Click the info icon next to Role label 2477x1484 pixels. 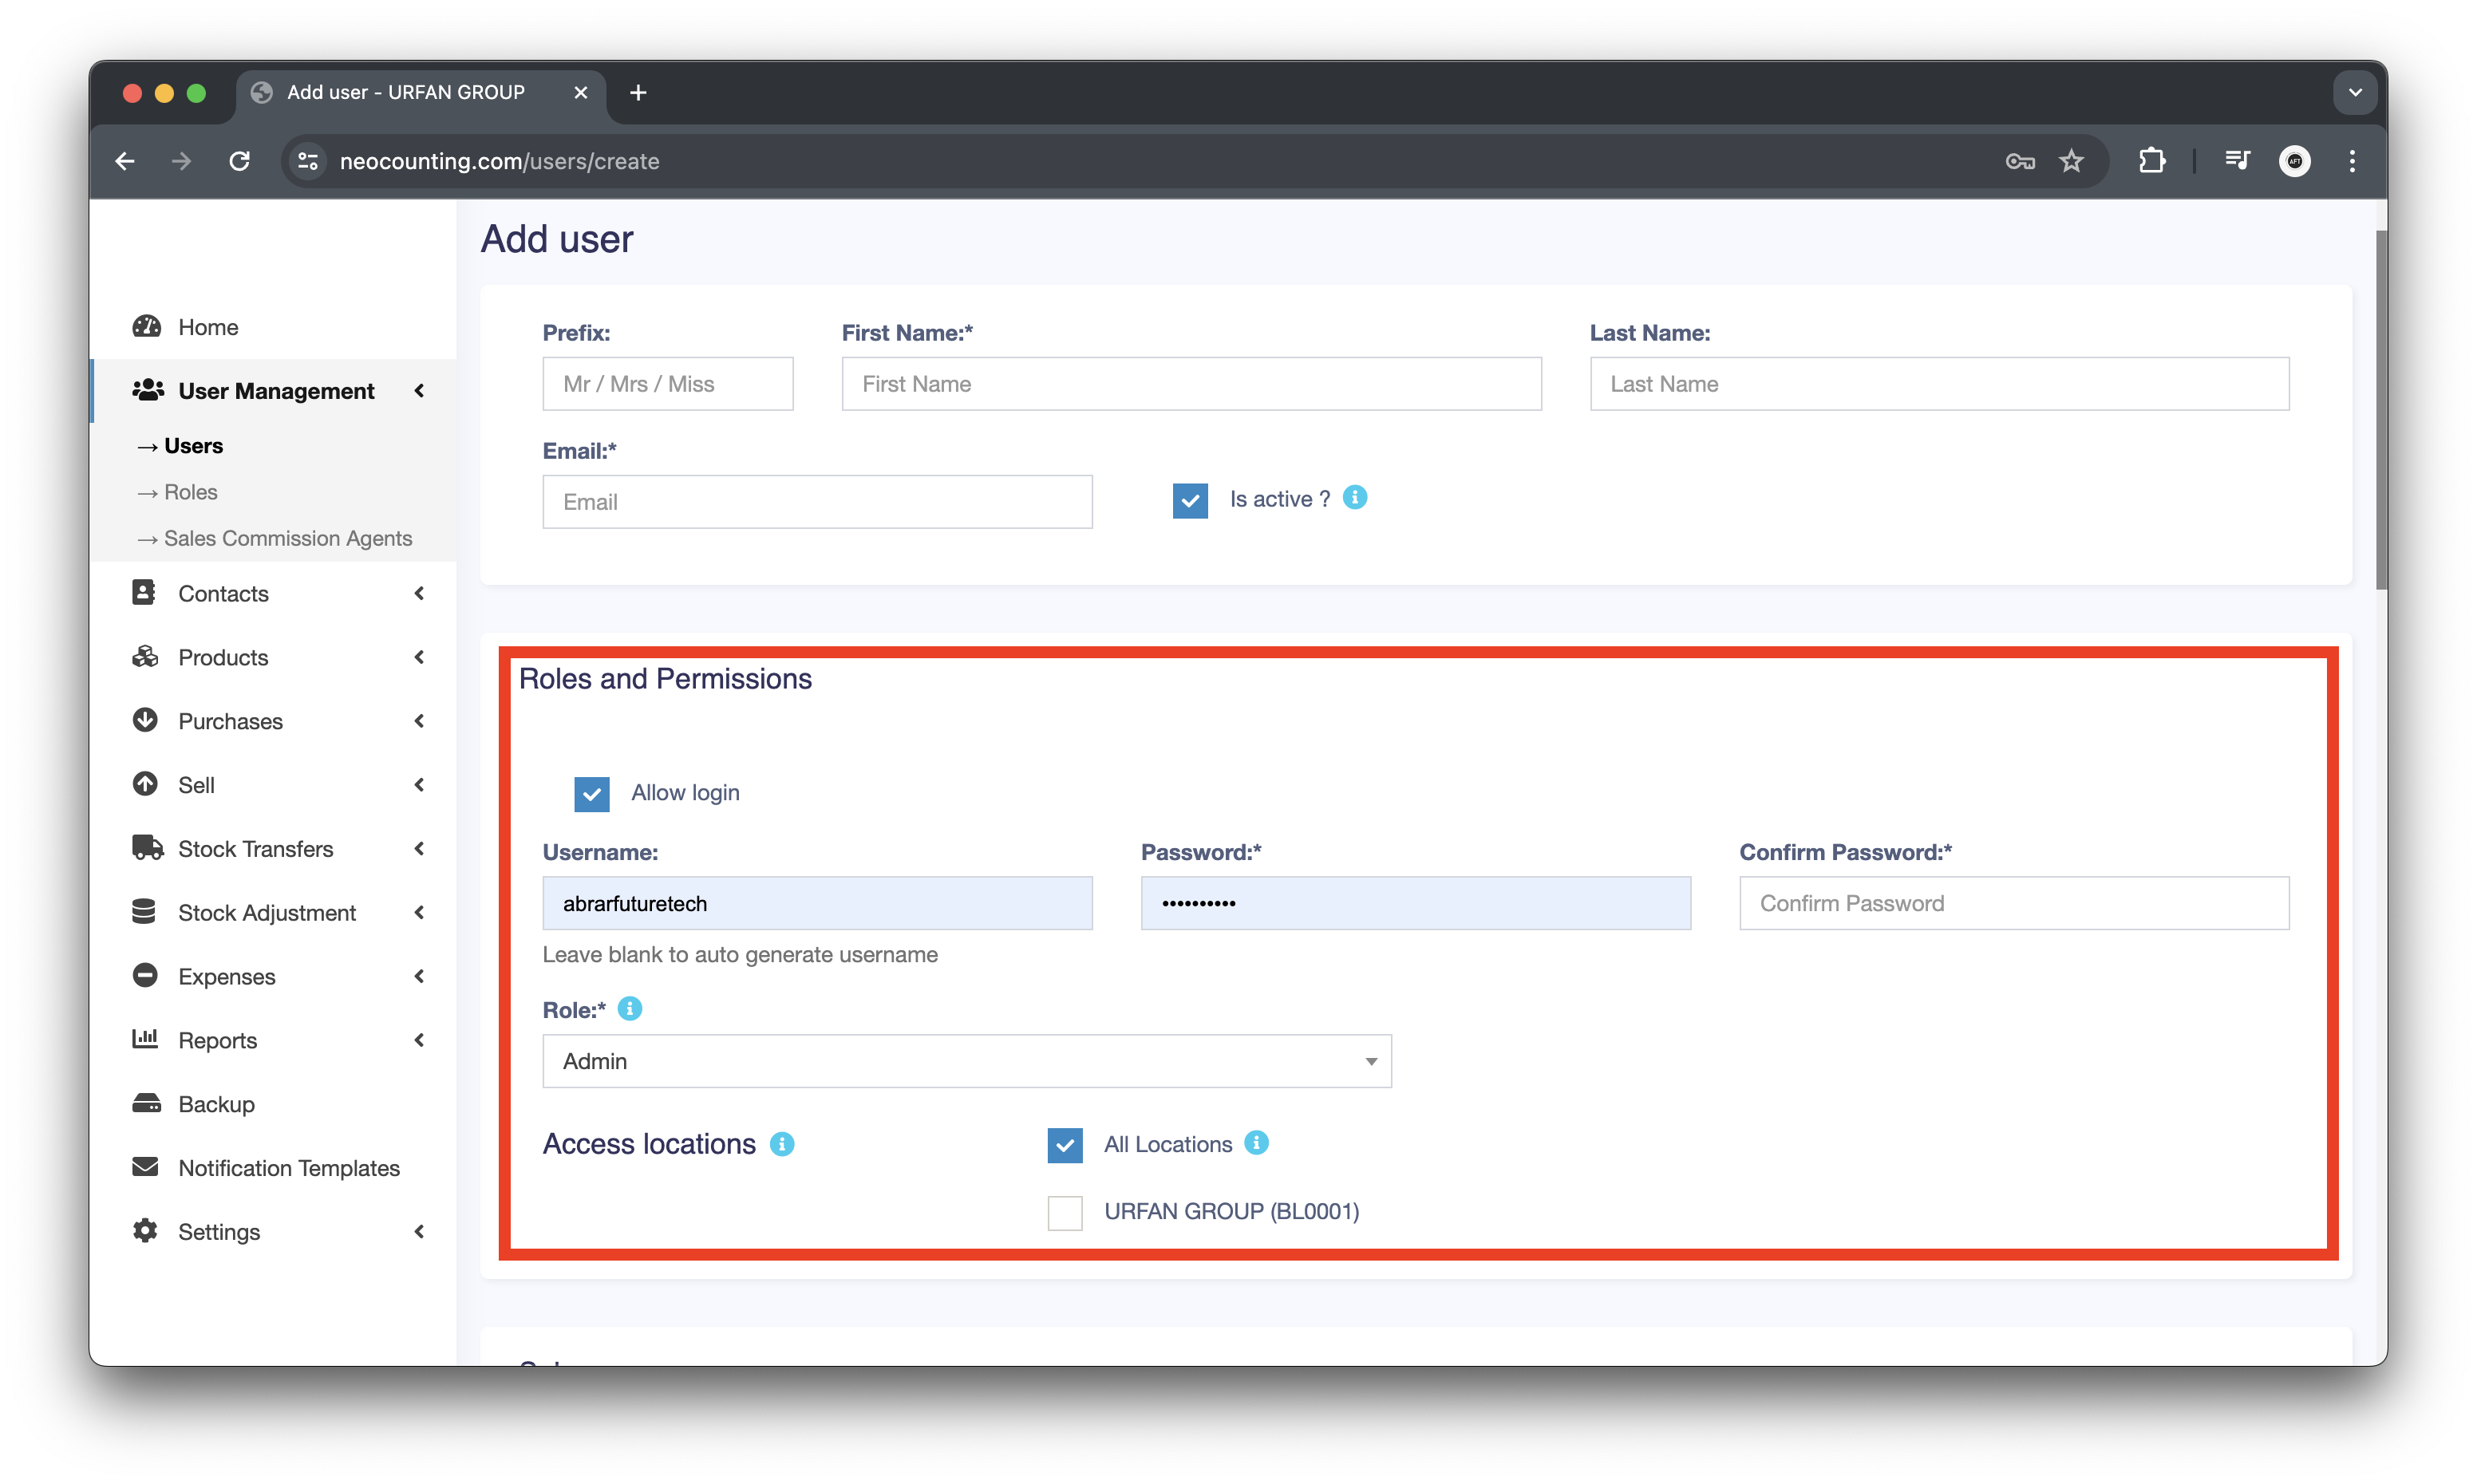629,1009
